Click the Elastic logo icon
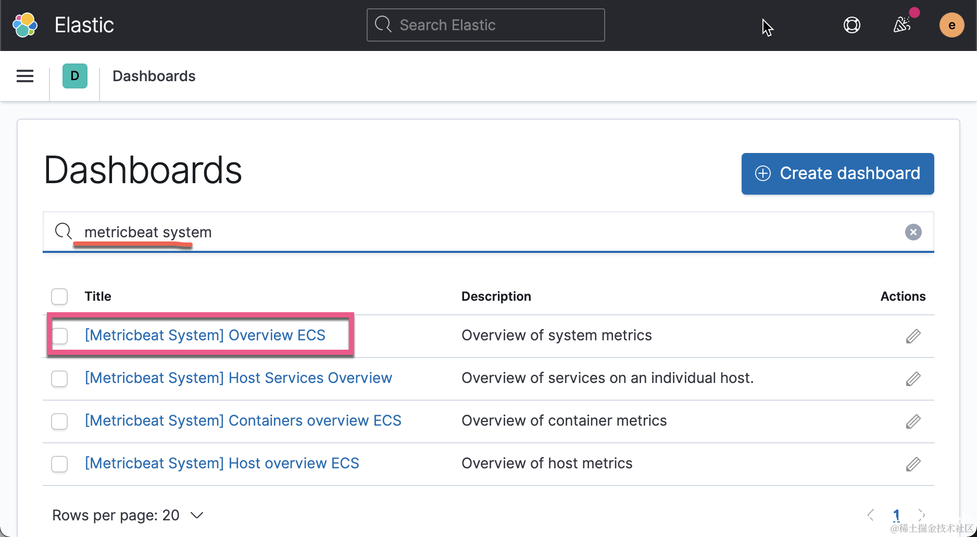Screen dimensions: 977x537 [25, 25]
